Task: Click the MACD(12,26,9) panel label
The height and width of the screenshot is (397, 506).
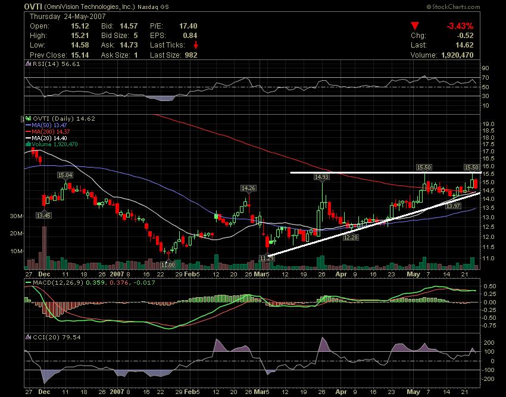Action: pos(58,283)
